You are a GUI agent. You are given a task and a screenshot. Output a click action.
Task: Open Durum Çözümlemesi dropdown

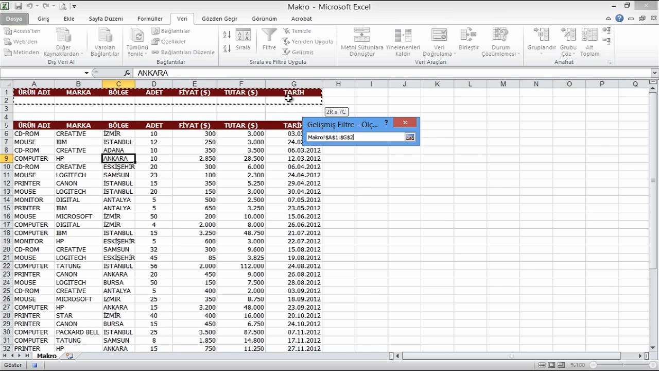pos(500,42)
